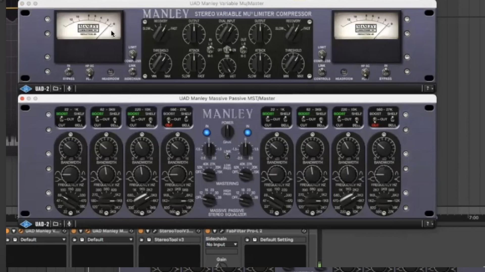This screenshot has width=485, height=272.
Task: Toggle right Link Controls switch
Action: 322,72
